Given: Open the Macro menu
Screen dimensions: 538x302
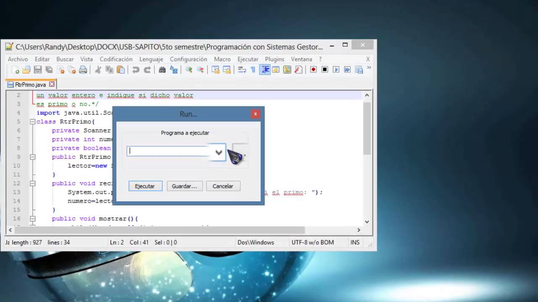Looking at the screenshot, I should [222, 59].
